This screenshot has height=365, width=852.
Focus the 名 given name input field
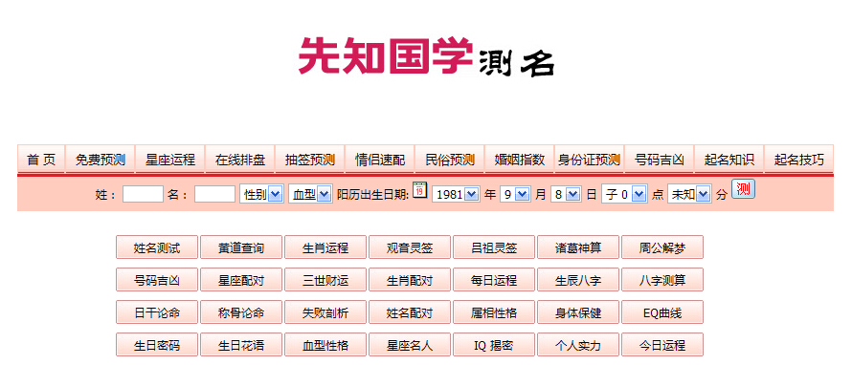point(214,194)
